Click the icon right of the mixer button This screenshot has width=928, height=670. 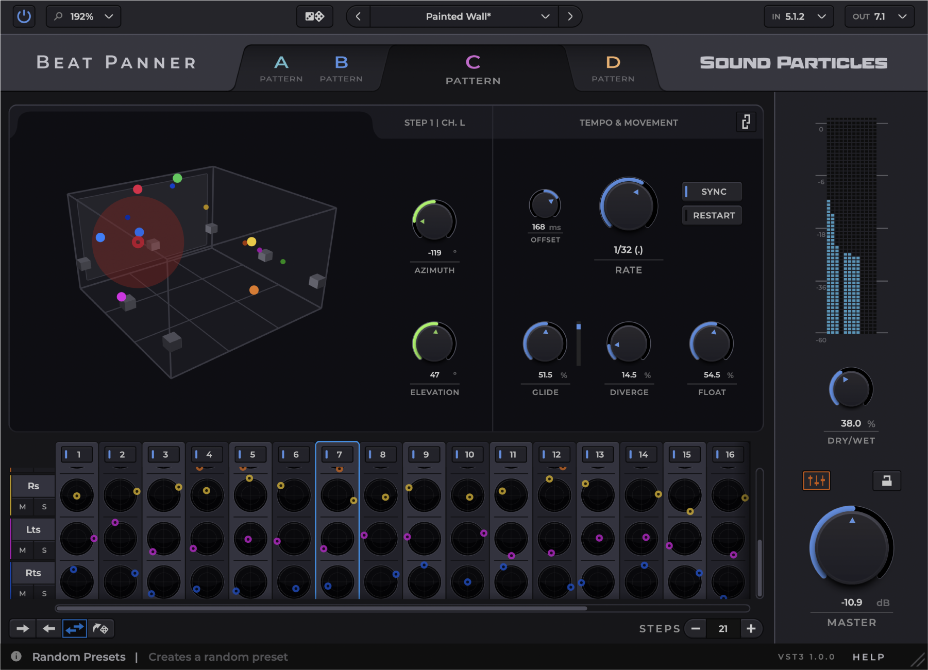click(x=886, y=480)
